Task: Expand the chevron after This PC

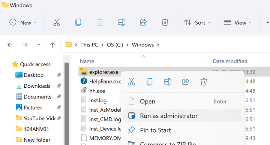Action: pos(102,45)
